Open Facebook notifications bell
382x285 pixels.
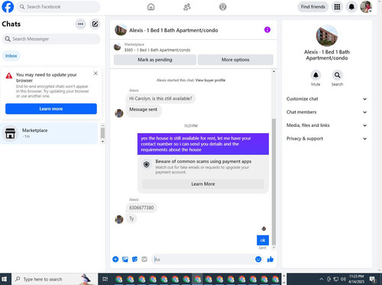point(351,7)
